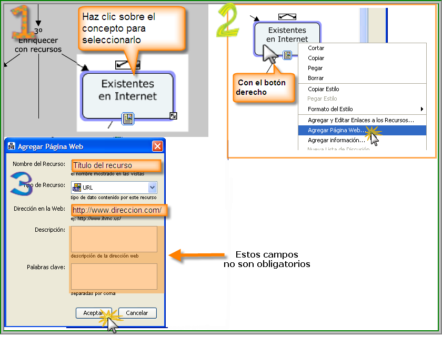Open the Tipo de Recurso dropdown arrow
442x355 pixels.
[x=152, y=187]
